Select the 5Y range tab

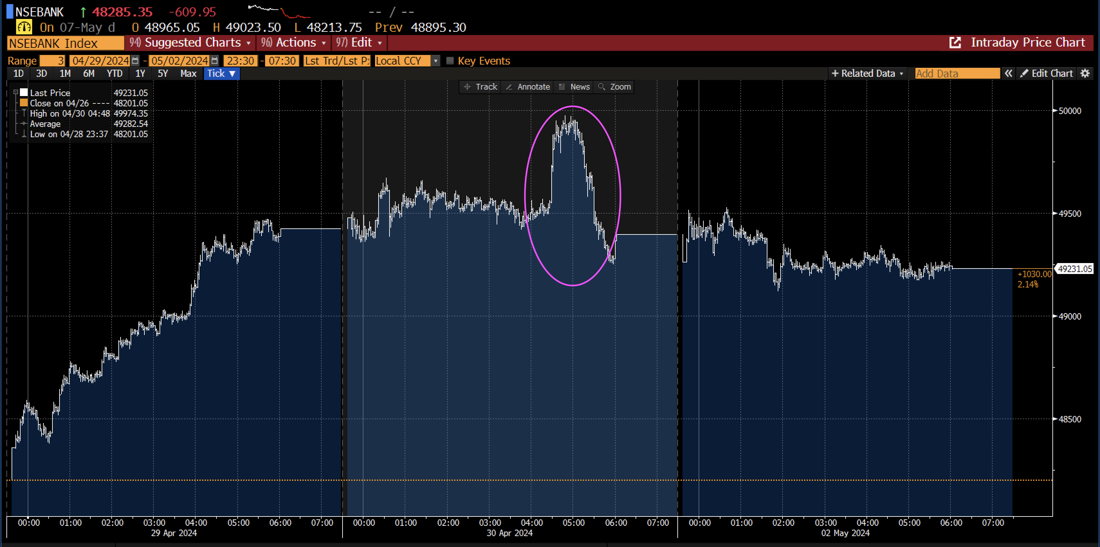click(163, 73)
